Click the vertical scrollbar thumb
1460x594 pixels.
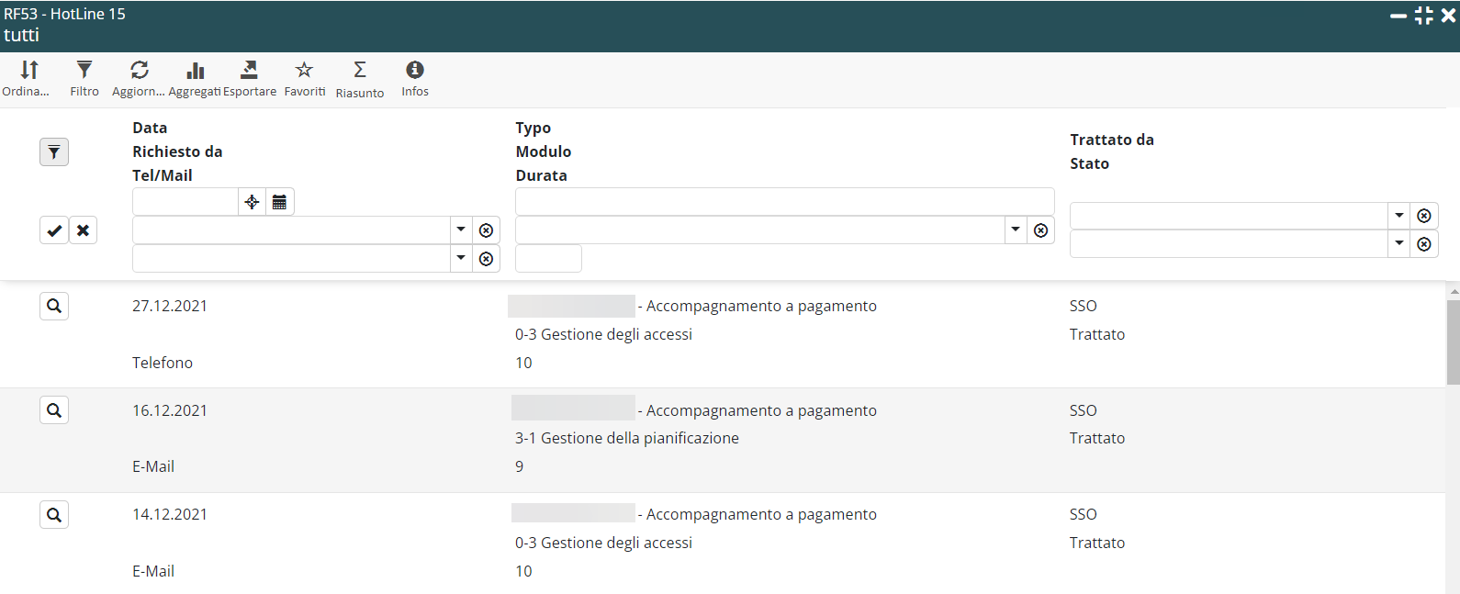click(1453, 340)
